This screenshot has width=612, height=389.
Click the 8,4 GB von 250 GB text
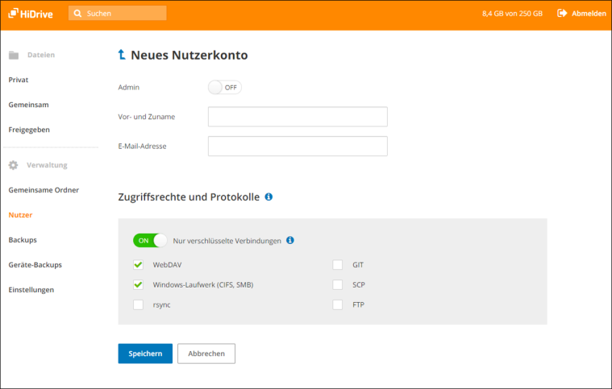(513, 14)
